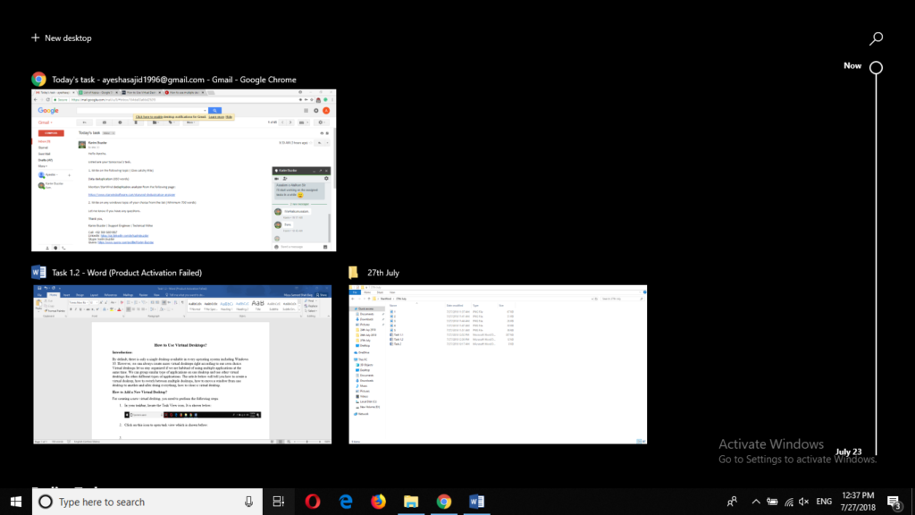This screenshot has height=515, width=915.
Task: Start Firefox from the taskbar
Action: tap(378, 501)
